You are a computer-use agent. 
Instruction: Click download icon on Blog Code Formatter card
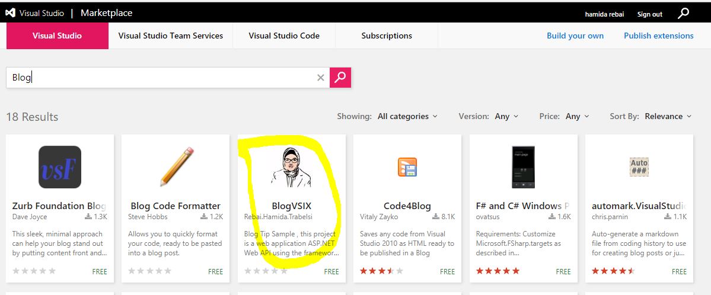click(204, 217)
